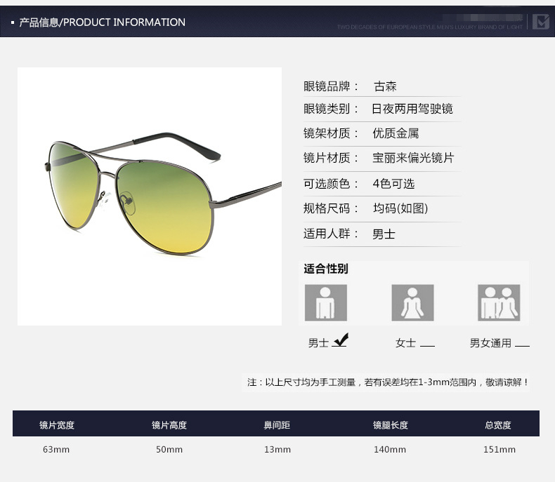Click the 产品信息/PRODUCT INFORMATION header title
The width and height of the screenshot is (555, 482).
tap(102, 22)
